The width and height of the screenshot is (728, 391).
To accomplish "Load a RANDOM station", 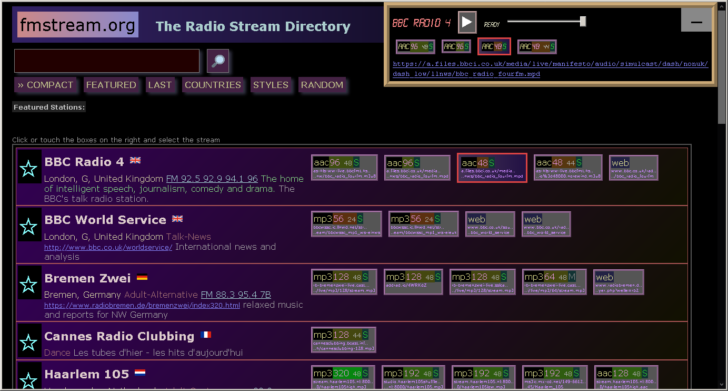I will point(322,85).
